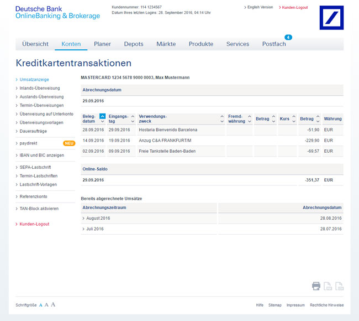The image size is (359, 321).
Task: Open the Impressum footer link
Action: click(x=295, y=305)
